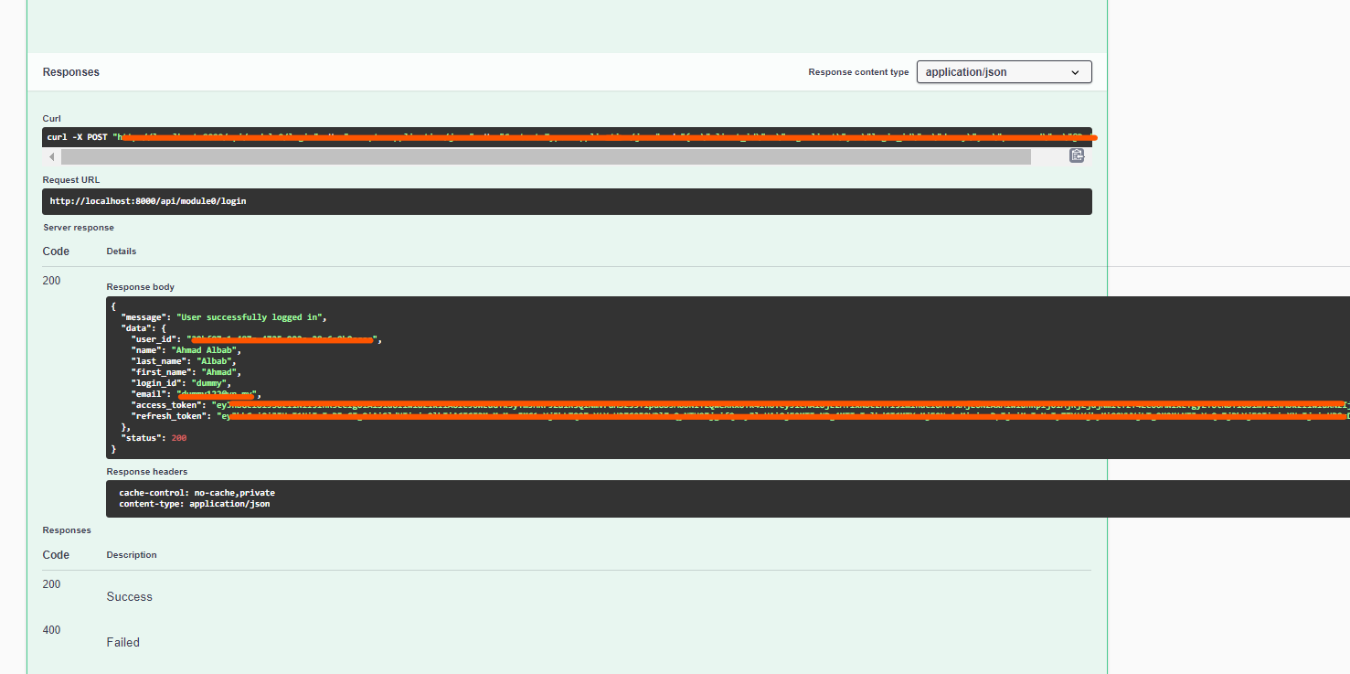
Task: Click the Code column header above Details
Action: pos(56,251)
